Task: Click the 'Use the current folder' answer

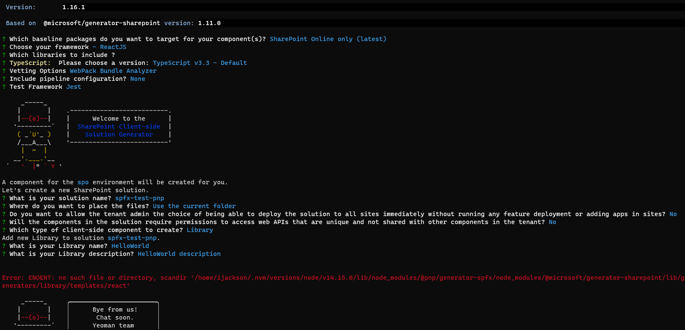Action: click(x=194, y=206)
